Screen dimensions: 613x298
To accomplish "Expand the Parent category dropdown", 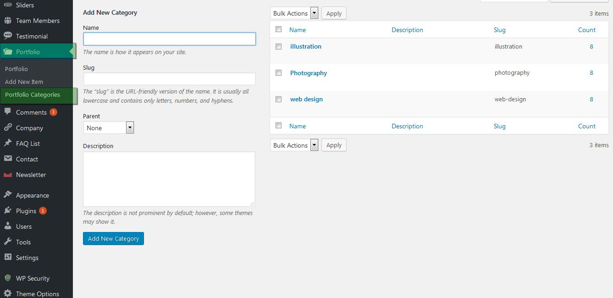I will [x=109, y=128].
